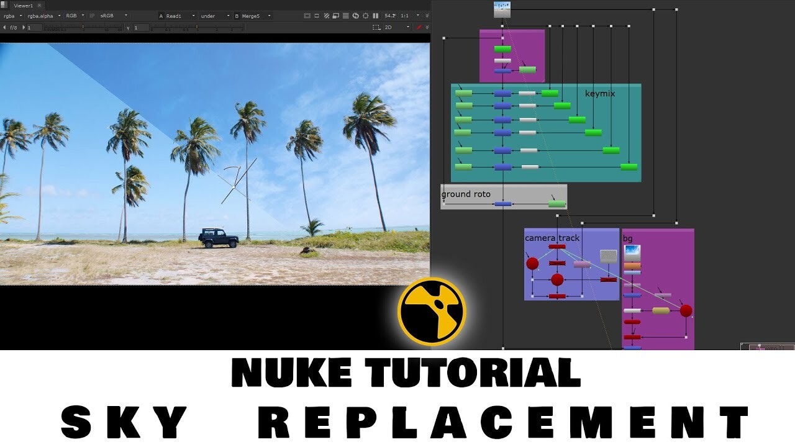Click the refresh viewer icon
This screenshot has height=447, width=795.
[355, 16]
